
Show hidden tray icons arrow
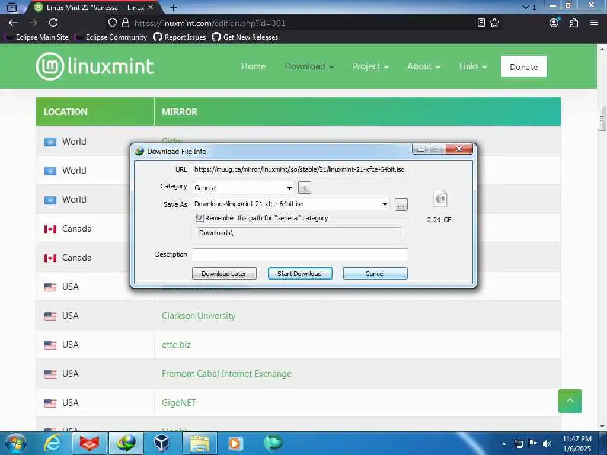coord(504,444)
